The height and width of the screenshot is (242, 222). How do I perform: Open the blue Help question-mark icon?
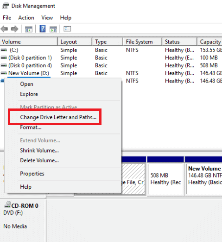click(43, 29)
